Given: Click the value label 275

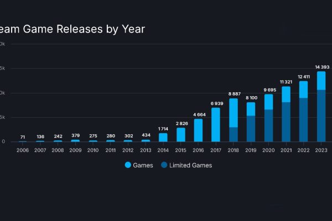Looking at the screenshot, I should pyautogui.click(x=93, y=136).
